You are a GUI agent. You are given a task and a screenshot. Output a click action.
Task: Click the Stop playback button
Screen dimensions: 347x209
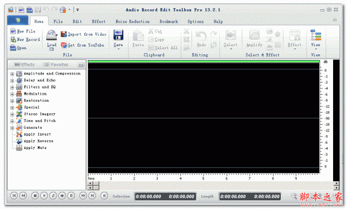click(35, 196)
